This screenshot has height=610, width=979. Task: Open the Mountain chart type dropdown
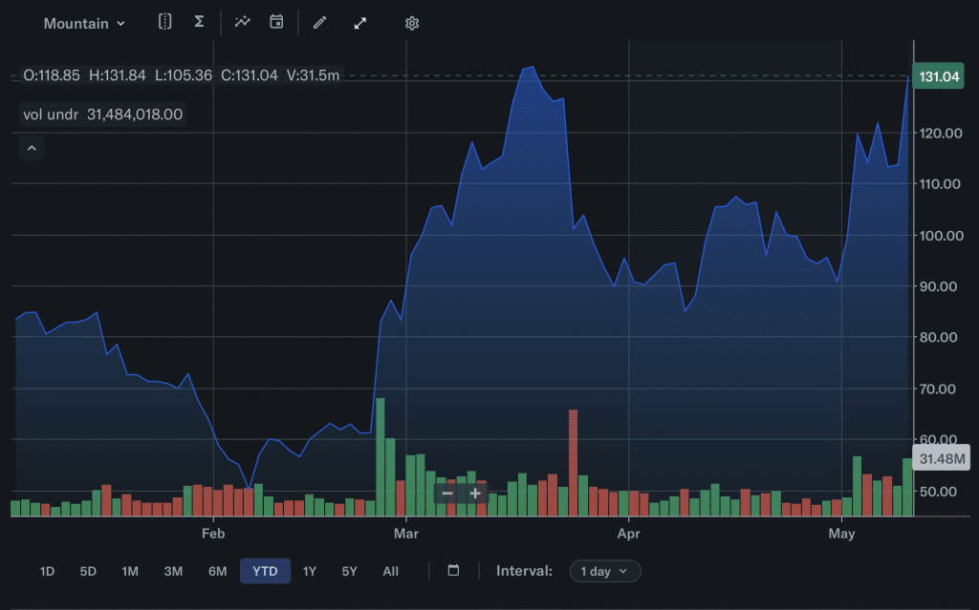pos(84,24)
